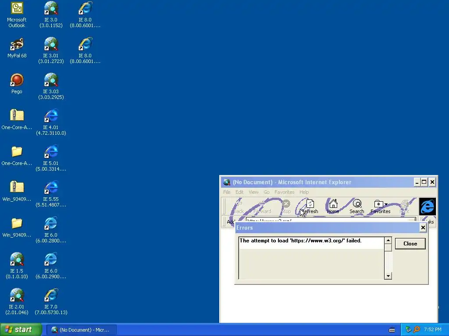Go to Home via toolbar icon
This screenshot has height=336, width=449.
tap(333, 207)
